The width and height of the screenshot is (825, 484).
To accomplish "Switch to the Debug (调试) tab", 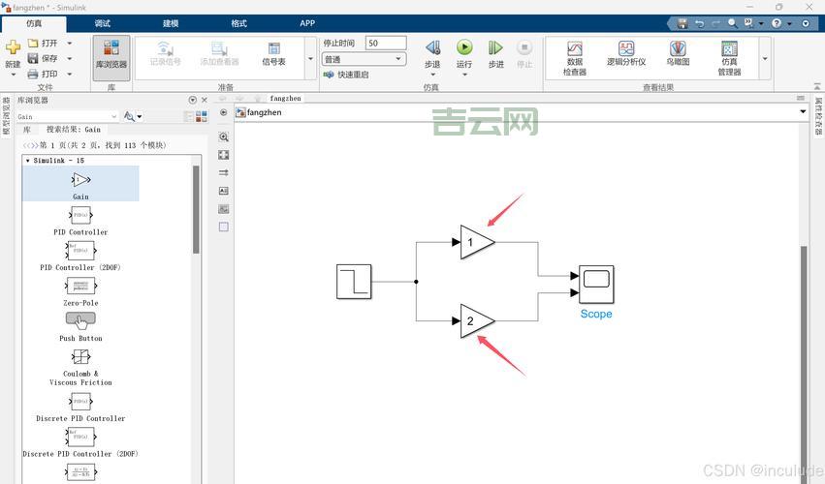I will [x=103, y=23].
